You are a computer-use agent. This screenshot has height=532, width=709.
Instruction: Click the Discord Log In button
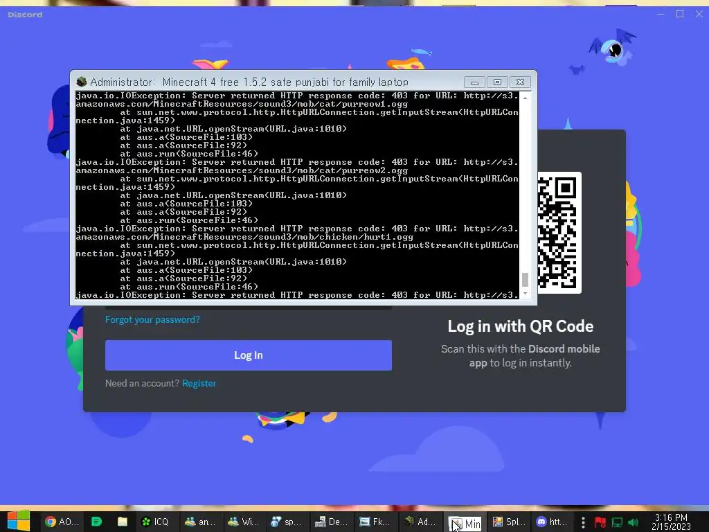coord(249,355)
